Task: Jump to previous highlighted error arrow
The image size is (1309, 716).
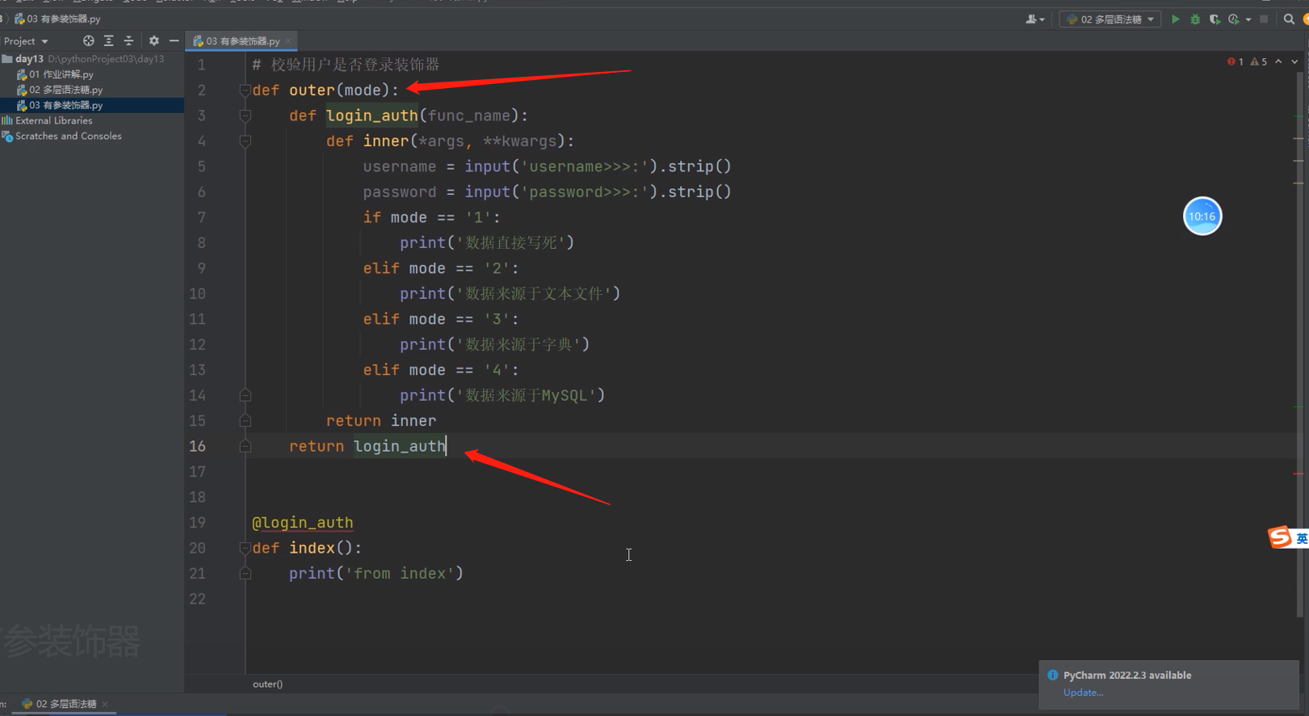Action: pyautogui.click(x=1278, y=61)
